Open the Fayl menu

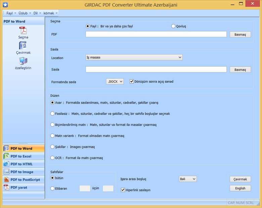click(x=11, y=13)
